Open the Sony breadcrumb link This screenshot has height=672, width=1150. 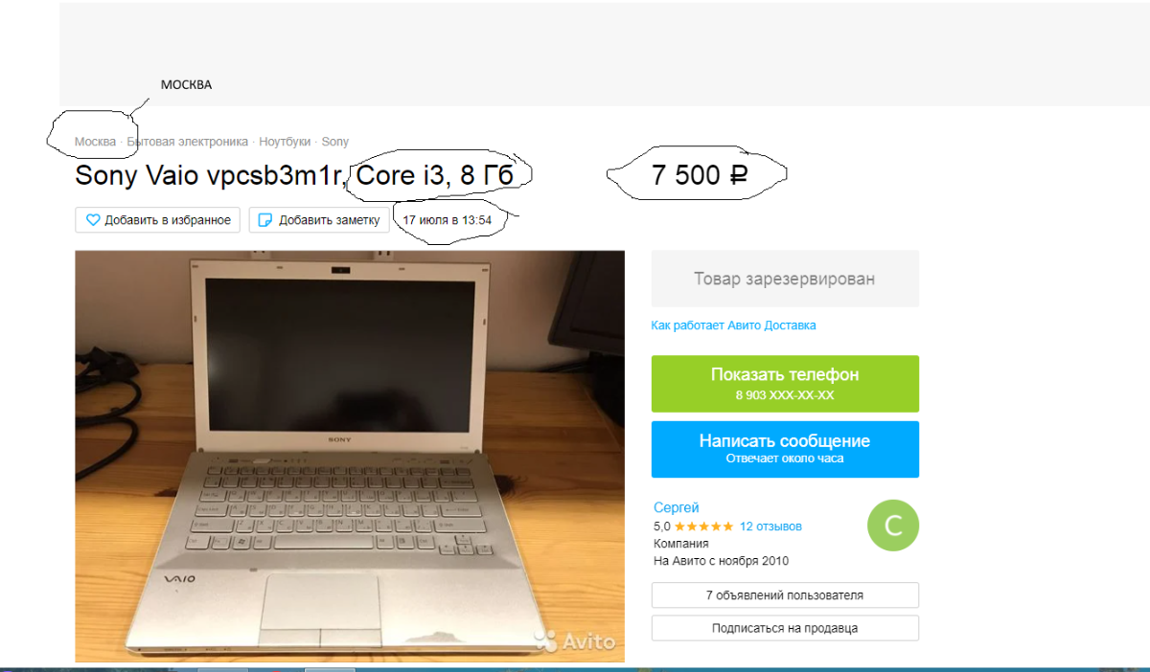pyautogui.click(x=335, y=142)
